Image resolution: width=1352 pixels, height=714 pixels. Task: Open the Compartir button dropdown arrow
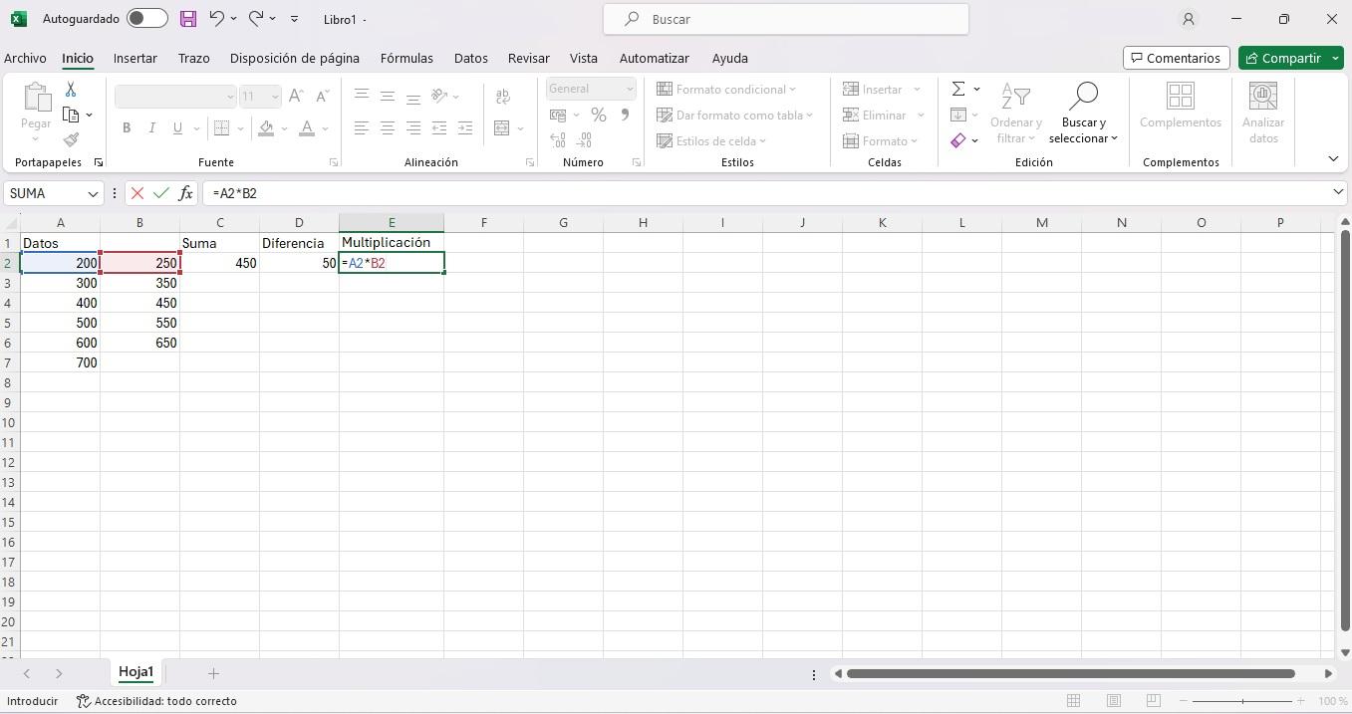(1336, 58)
